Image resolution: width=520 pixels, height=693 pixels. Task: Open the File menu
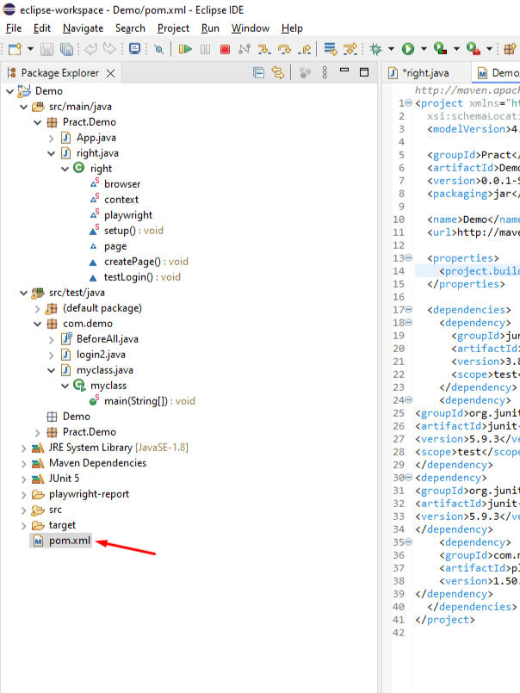(x=14, y=28)
